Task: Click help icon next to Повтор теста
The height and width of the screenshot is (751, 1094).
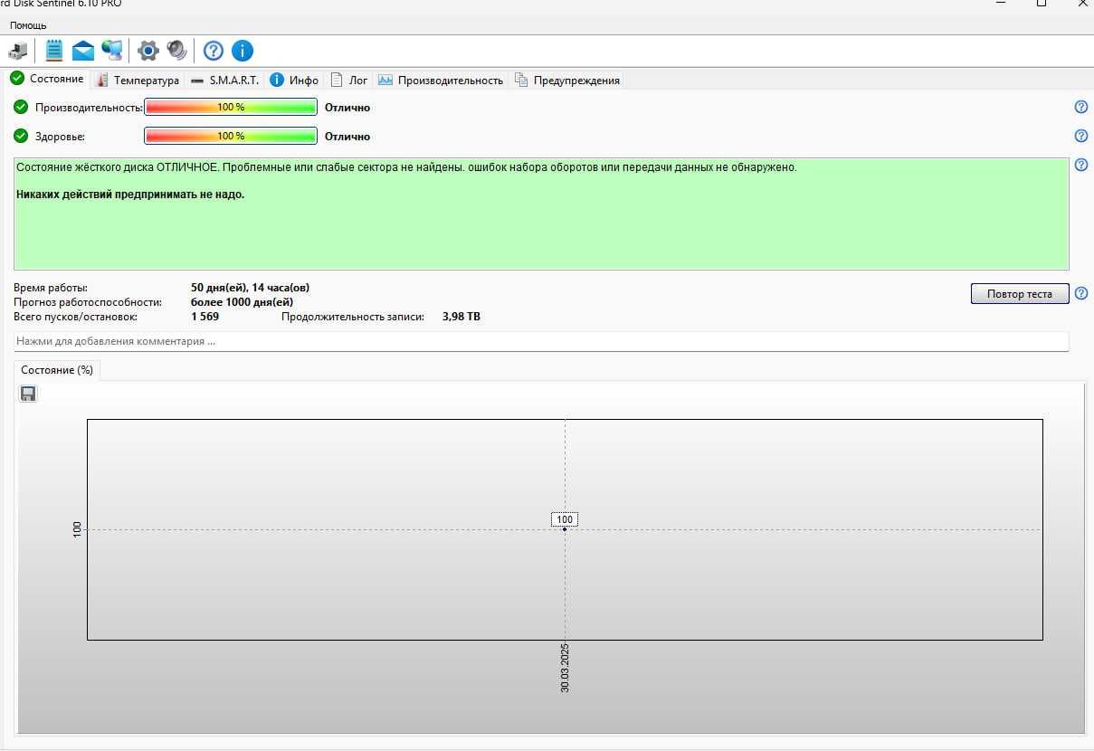Action: point(1080,293)
